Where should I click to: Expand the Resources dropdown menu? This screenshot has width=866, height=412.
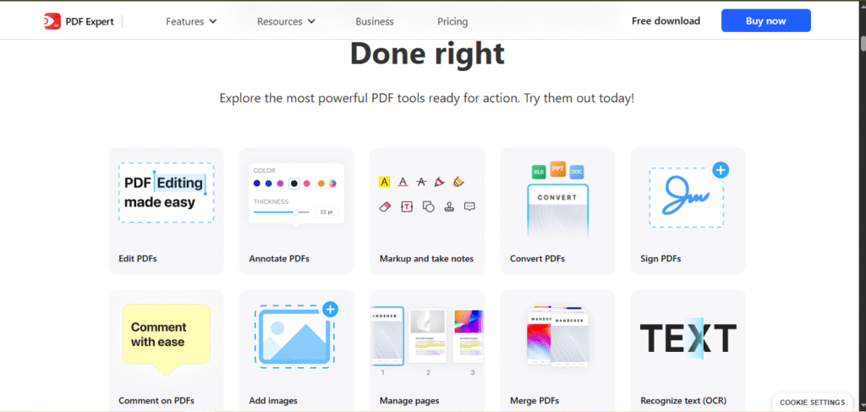pos(286,21)
